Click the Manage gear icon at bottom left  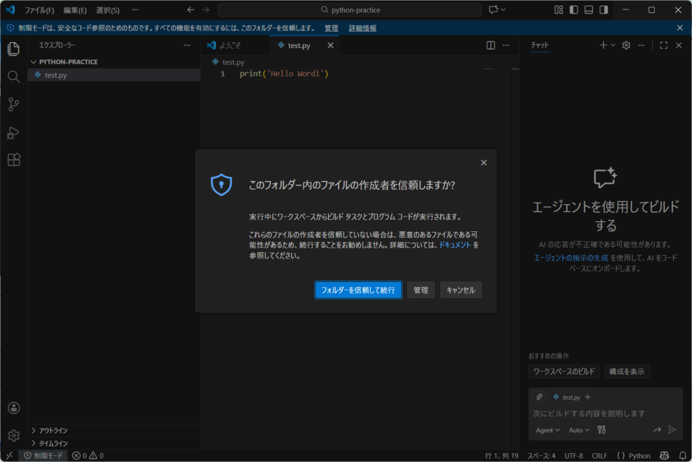[14, 436]
